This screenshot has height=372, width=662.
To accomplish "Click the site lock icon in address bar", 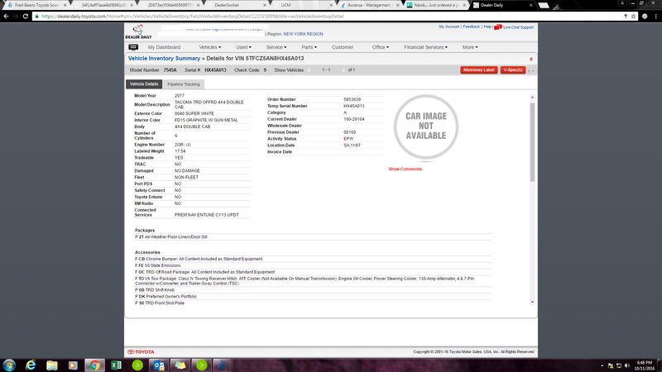I will [37, 16].
